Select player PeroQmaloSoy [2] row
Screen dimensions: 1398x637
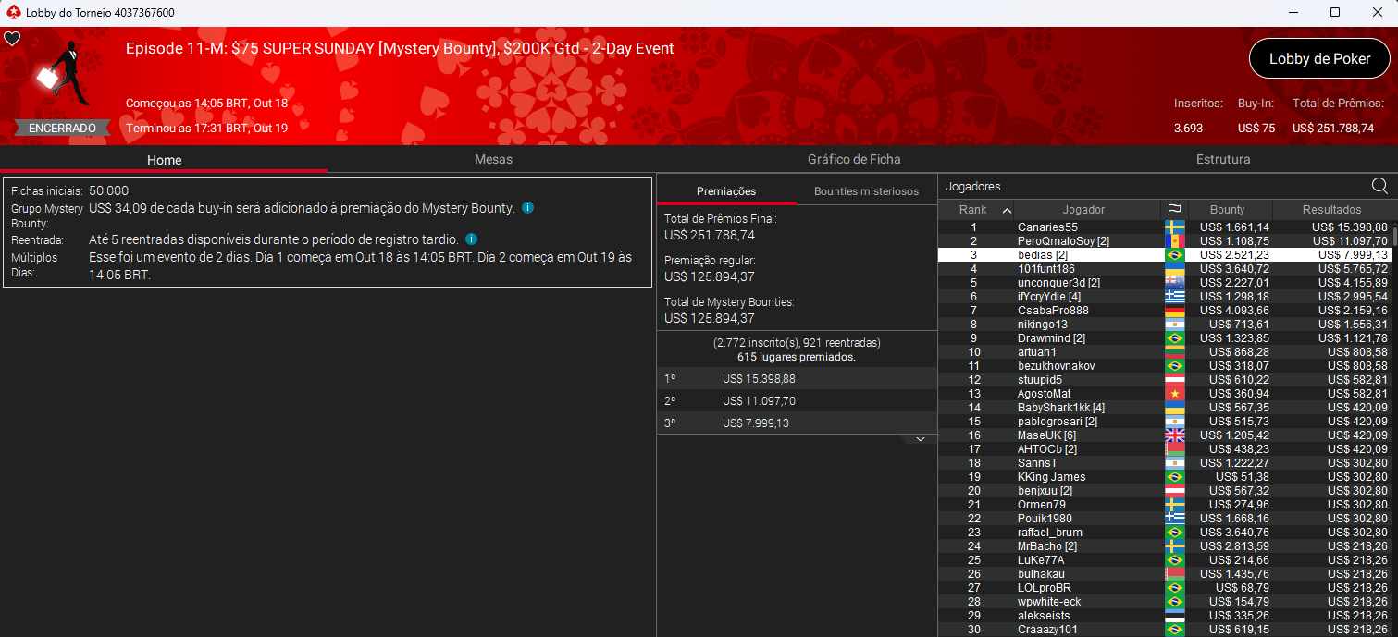(1166, 241)
